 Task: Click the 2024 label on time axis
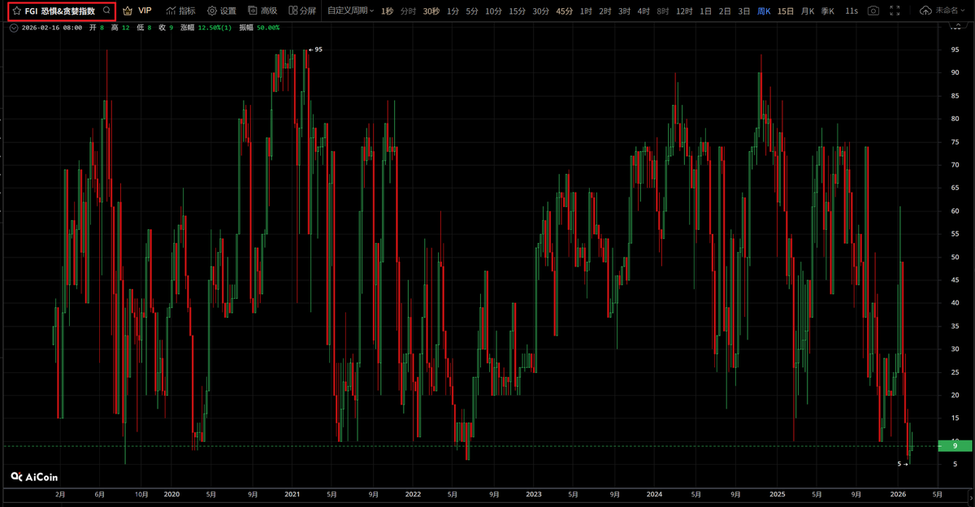click(654, 493)
